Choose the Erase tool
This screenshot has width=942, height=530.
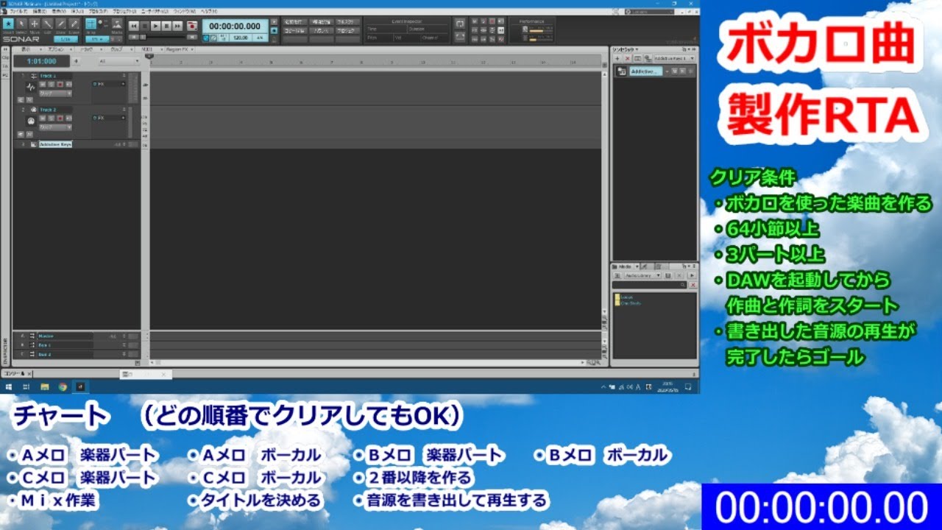[74, 24]
